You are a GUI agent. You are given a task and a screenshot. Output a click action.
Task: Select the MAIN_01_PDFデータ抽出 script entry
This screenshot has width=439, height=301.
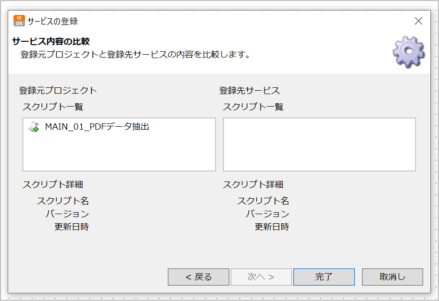[x=97, y=127]
